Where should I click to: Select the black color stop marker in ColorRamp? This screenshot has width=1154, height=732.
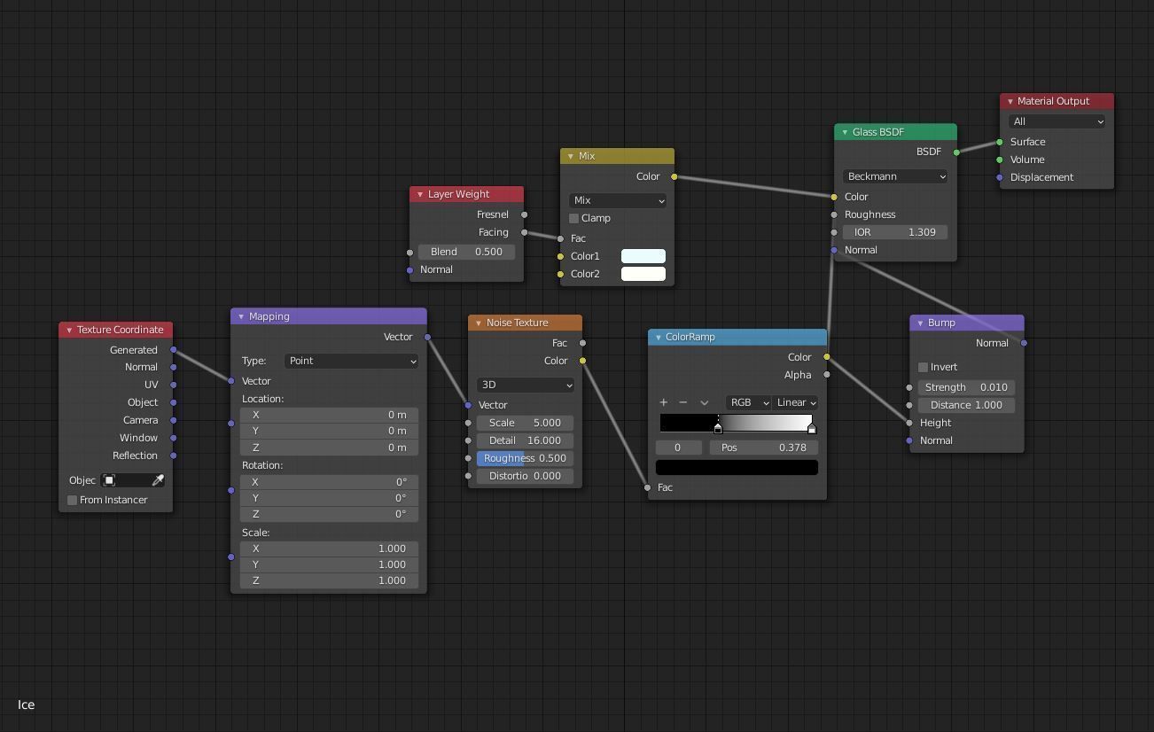tap(718, 428)
